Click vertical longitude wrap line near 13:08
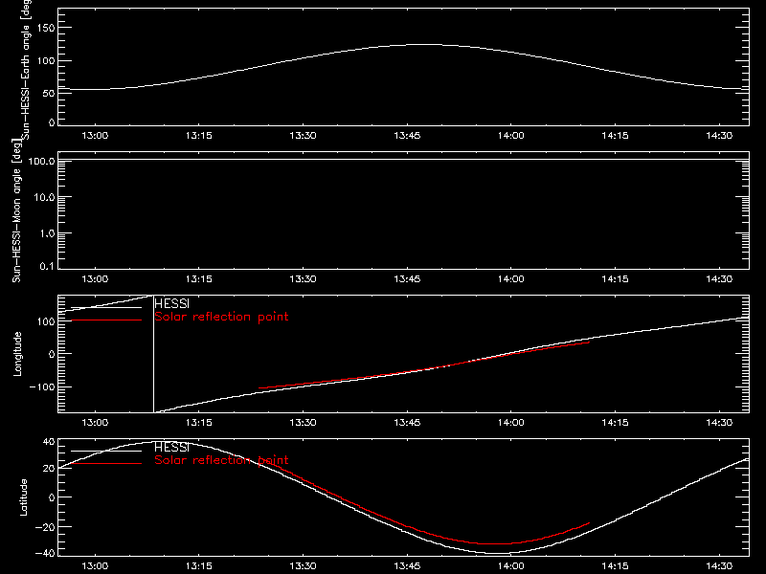Screen dimensions: 766x574 pos(153,354)
